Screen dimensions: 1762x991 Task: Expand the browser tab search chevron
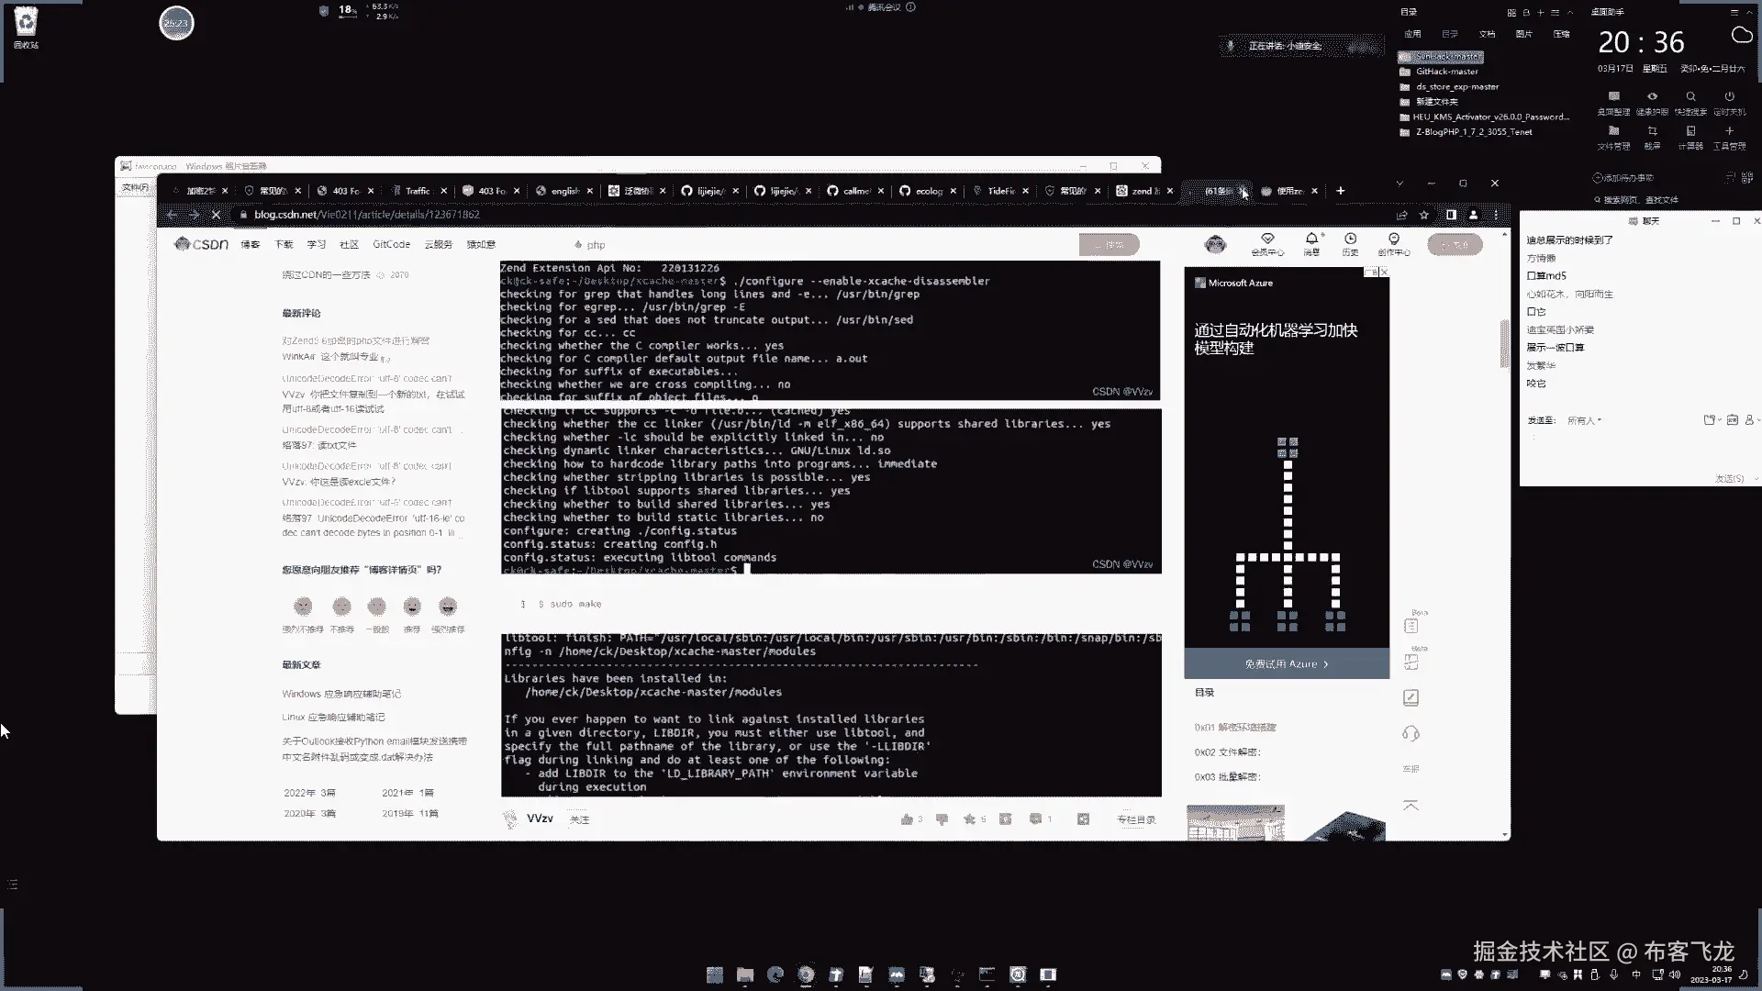pos(1400,184)
